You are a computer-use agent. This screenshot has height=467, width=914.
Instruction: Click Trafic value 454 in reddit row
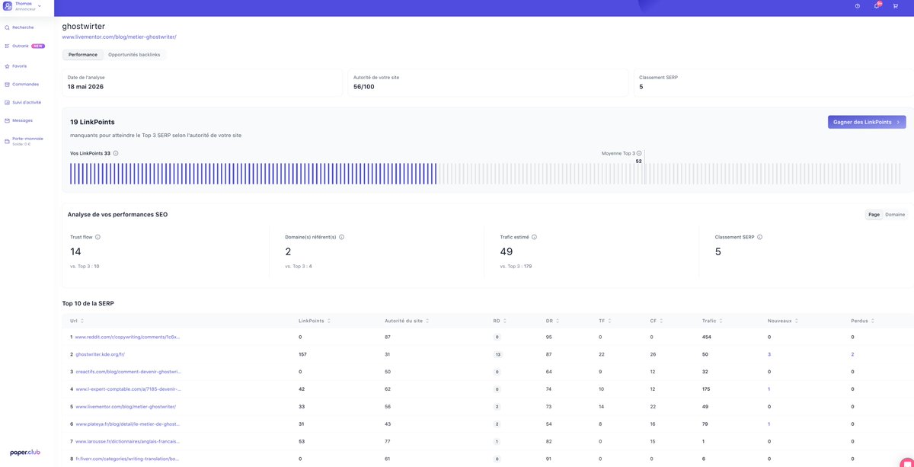(707, 337)
